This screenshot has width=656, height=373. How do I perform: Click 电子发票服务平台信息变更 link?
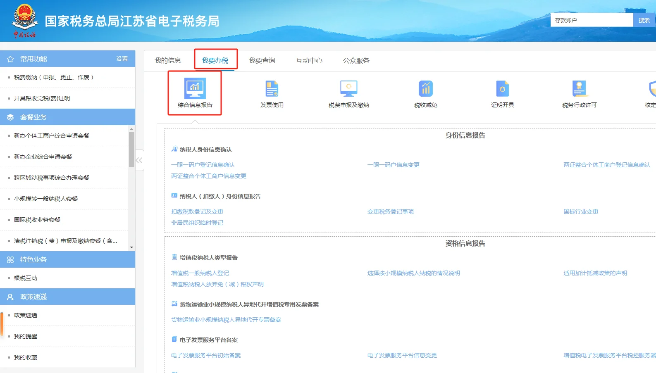[x=402, y=355]
